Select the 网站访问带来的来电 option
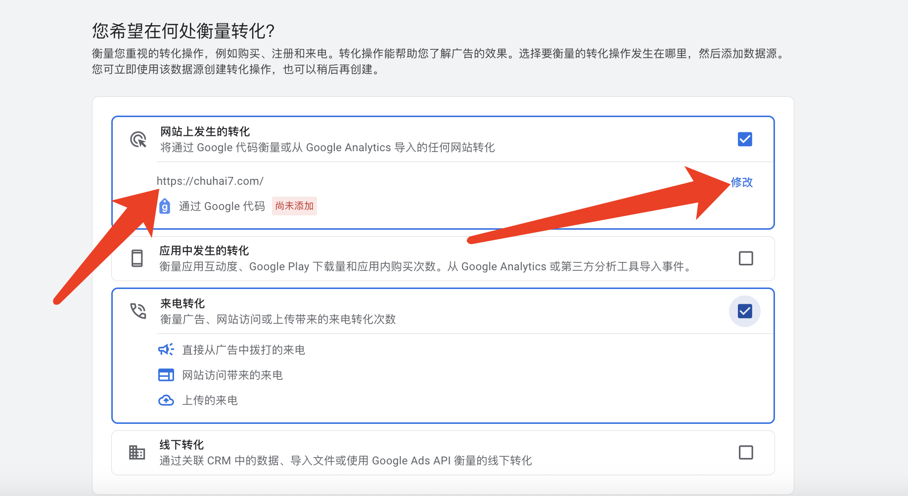Image resolution: width=908 pixels, height=496 pixels. [x=232, y=375]
